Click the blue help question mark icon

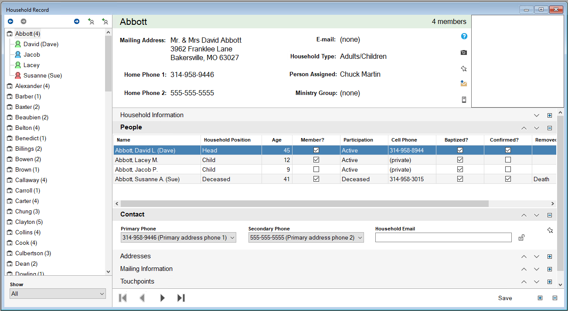click(x=464, y=36)
